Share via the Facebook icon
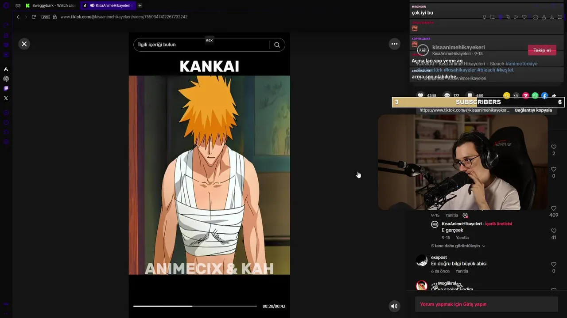The image size is (567, 318). (x=544, y=95)
